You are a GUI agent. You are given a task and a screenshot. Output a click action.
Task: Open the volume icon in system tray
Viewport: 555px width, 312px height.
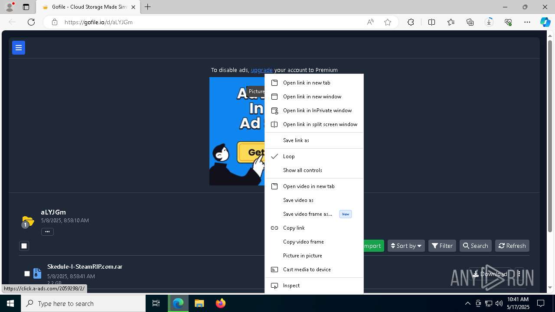coord(499,303)
